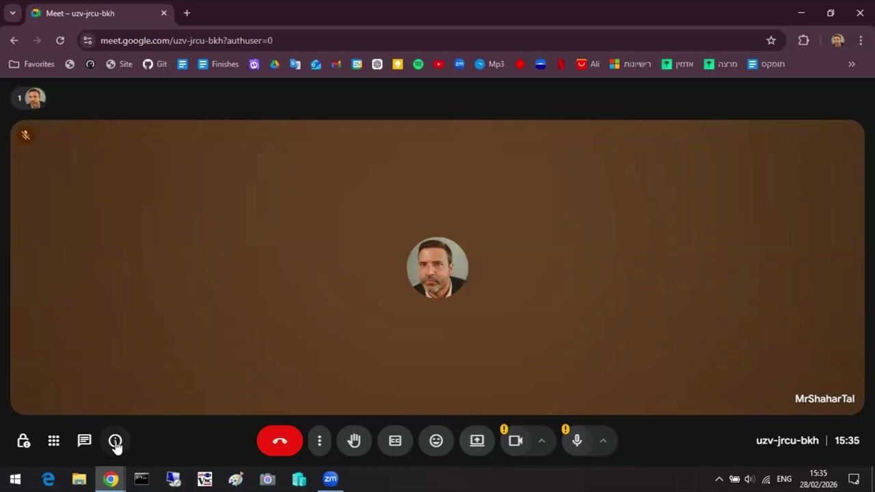Launch Edge from the taskbar

pyautogui.click(x=48, y=479)
